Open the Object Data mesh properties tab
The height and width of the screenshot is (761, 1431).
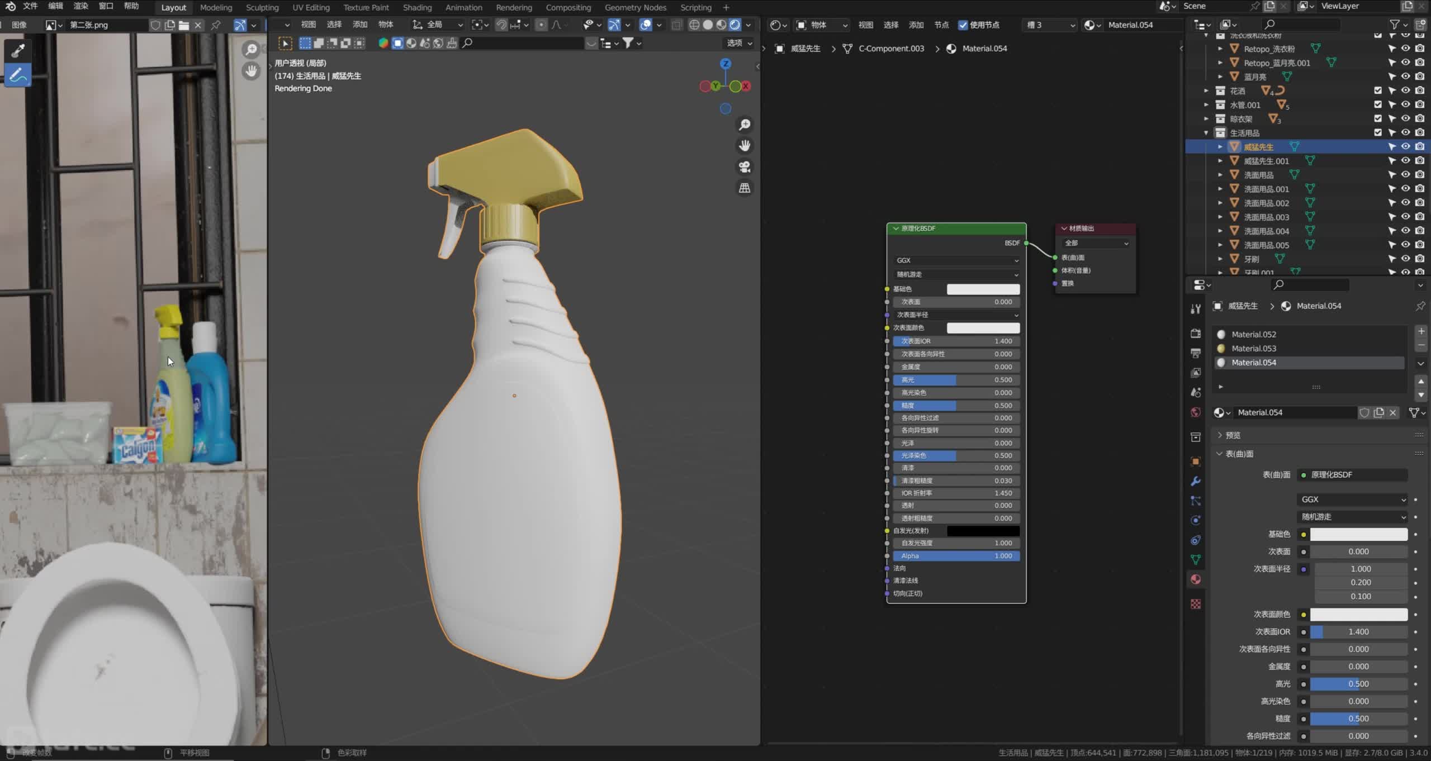(x=1196, y=559)
